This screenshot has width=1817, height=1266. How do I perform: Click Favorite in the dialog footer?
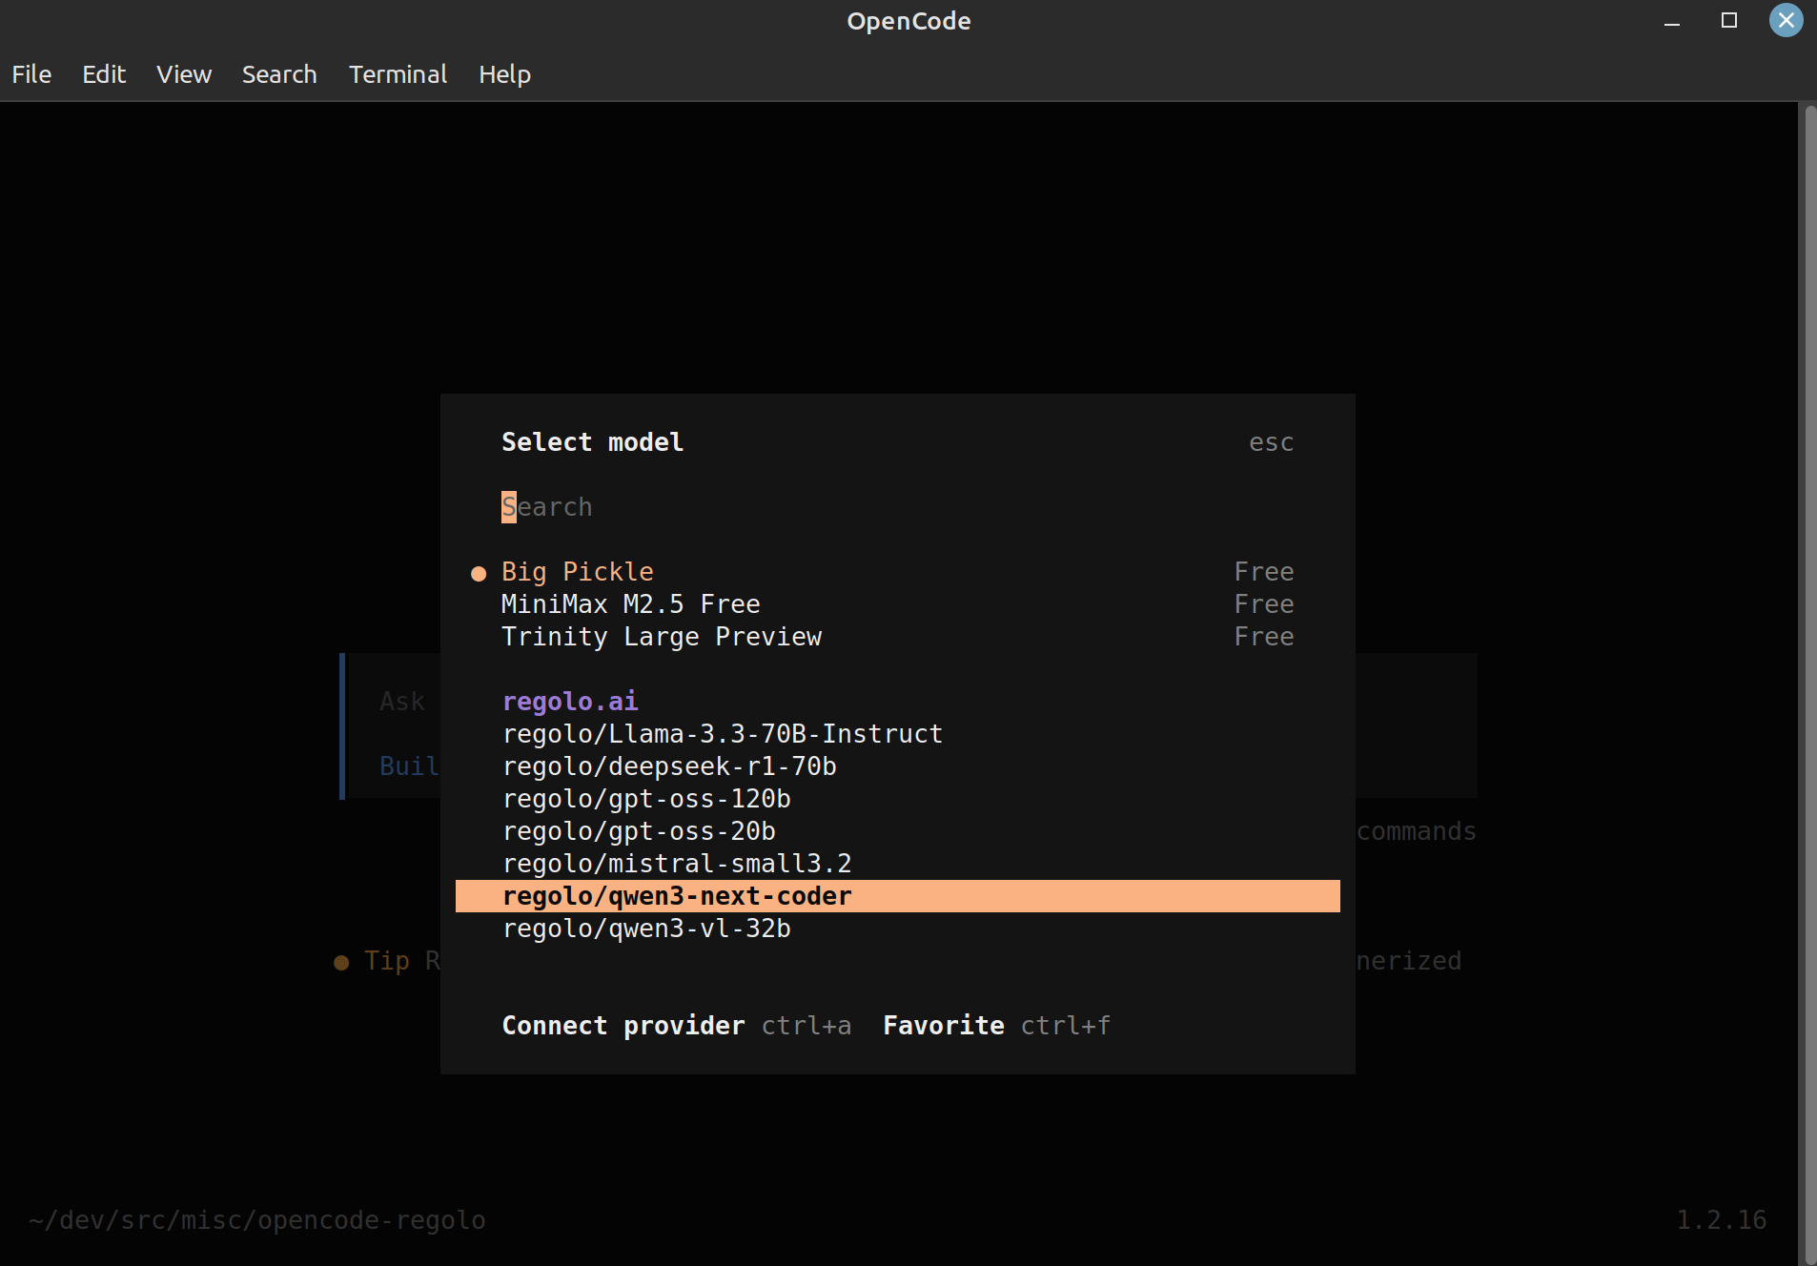(x=943, y=1026)
